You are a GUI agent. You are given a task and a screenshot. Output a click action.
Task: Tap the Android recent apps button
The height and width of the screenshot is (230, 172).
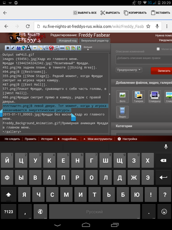[x=115, y=225]
